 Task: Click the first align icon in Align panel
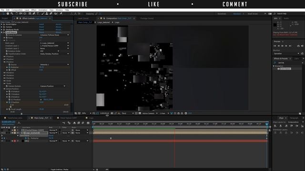pos(275,126)
